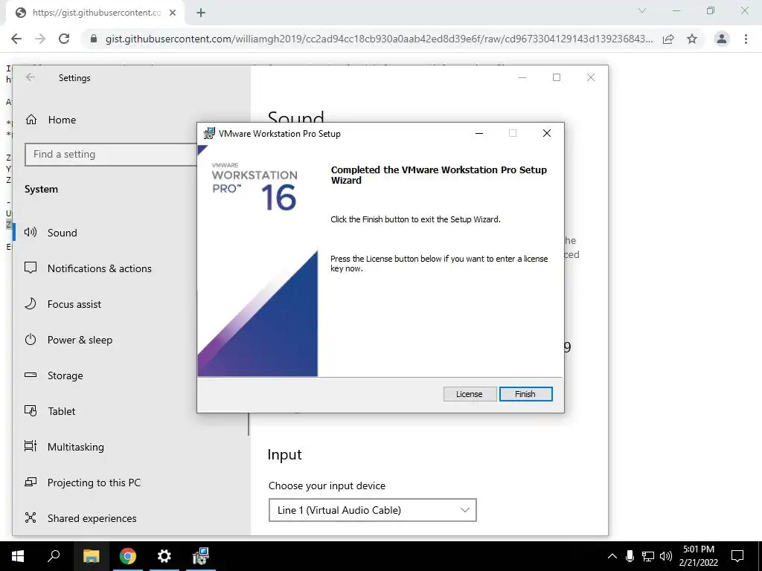The height and width of the screenshot is (571, 762).
Task: Close the VMware Workstation Pro Setup dialog
Action: 547,133
